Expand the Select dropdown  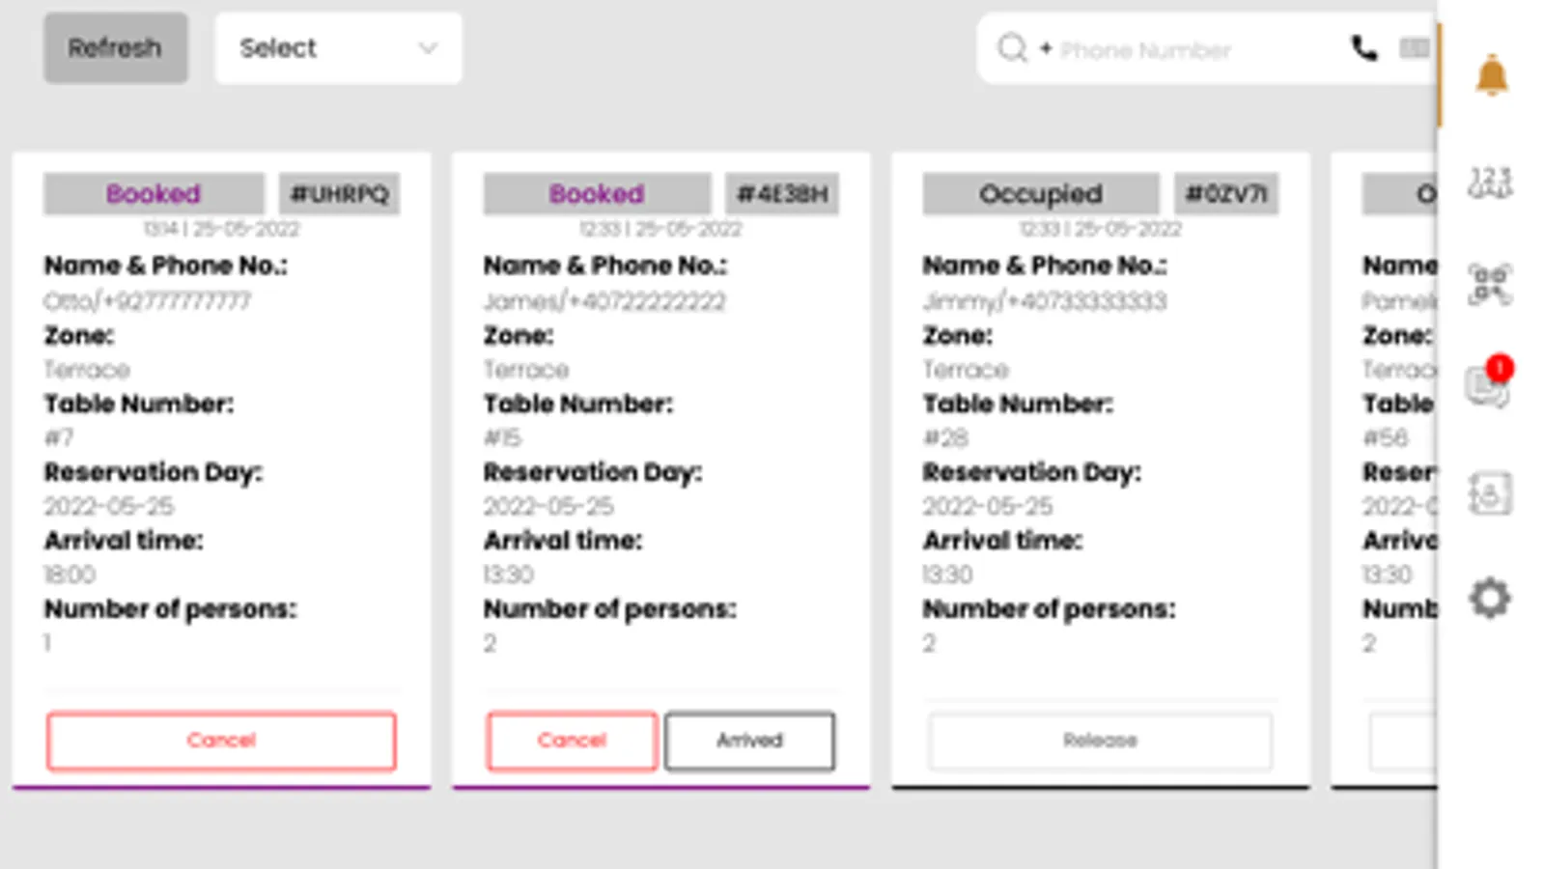pos(338,48)
